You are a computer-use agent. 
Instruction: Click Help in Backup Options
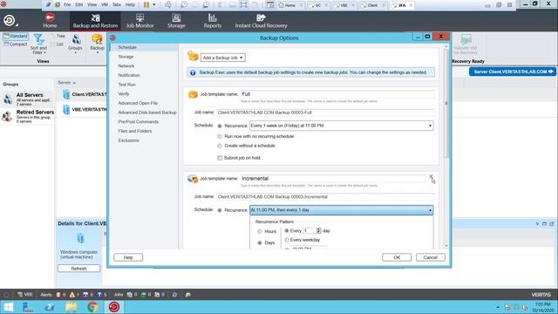[x=128, y=257]
